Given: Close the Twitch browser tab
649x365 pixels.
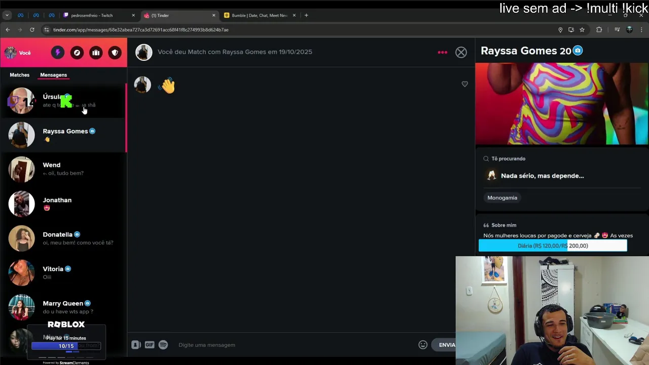Looking at the screenshot, I should [x=133, y=15].
